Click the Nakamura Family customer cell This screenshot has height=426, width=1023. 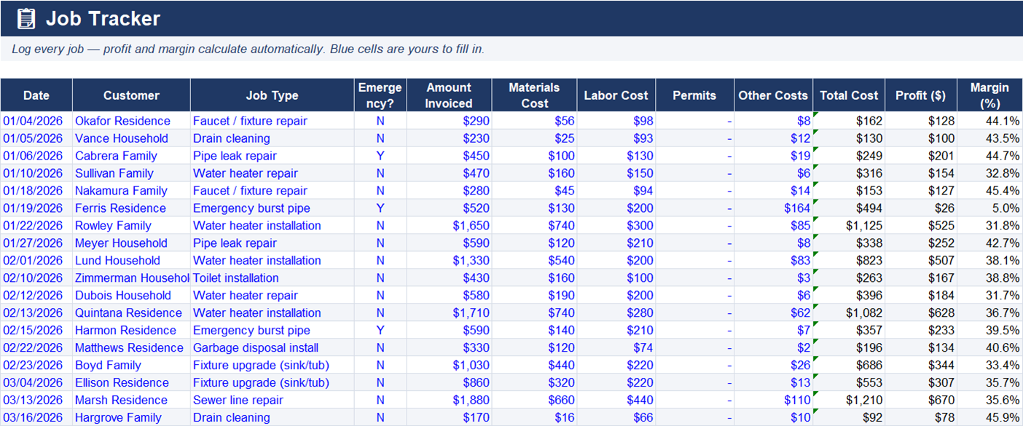coord(131,191)
